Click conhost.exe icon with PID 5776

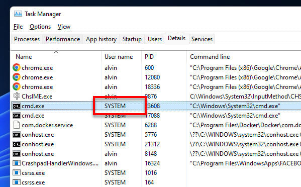(x=17, y=135)
